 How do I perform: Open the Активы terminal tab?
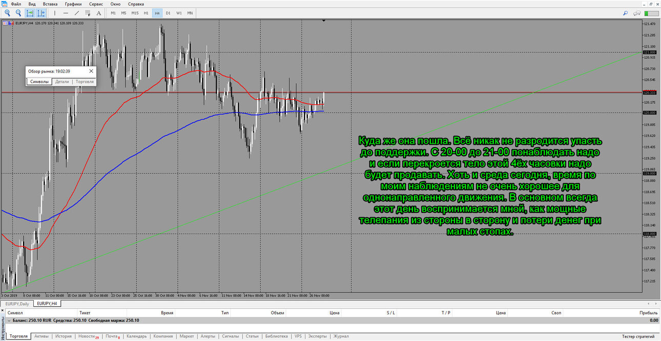pos(42,336)
